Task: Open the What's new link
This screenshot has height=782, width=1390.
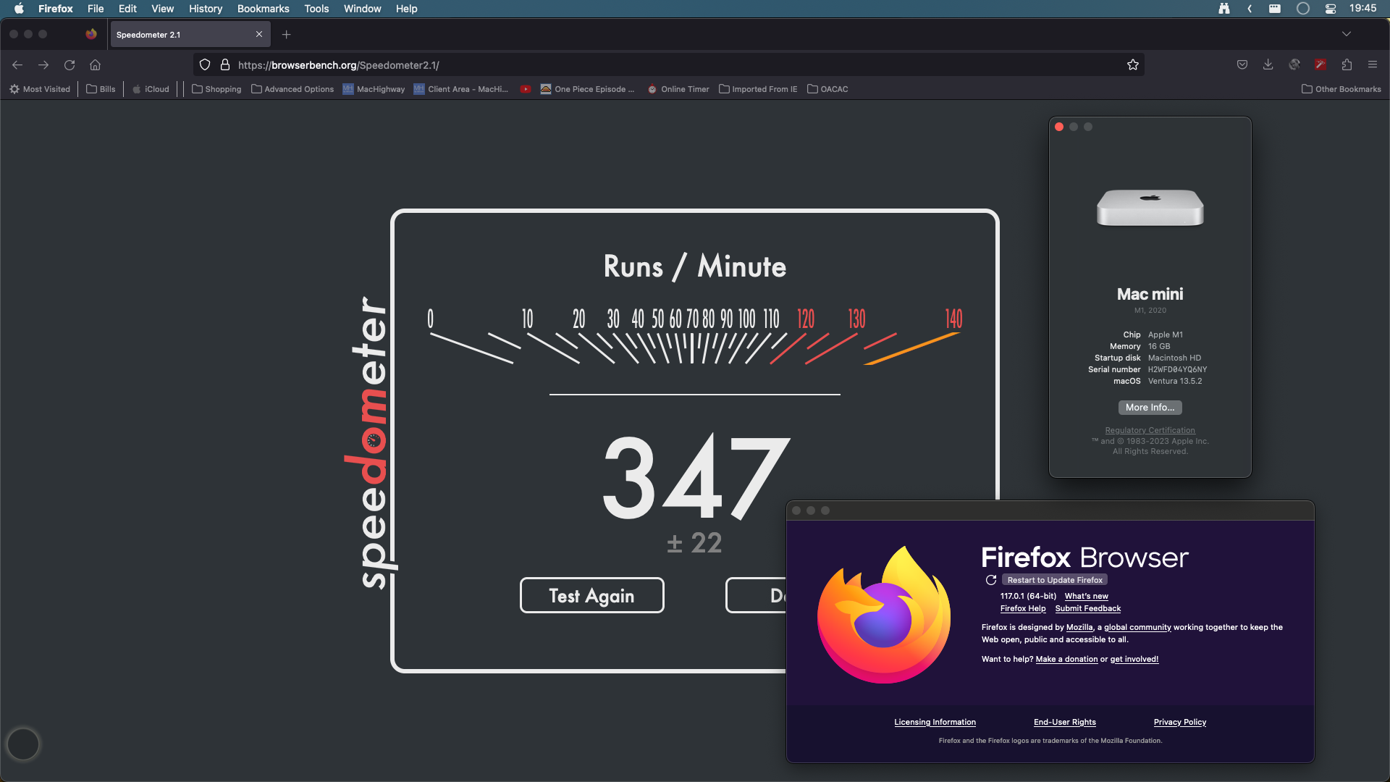Action: click(x=1086, y=596)
